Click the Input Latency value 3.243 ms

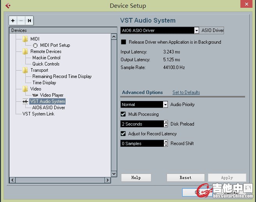(x=172, y=52)
